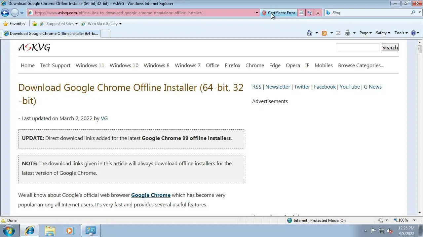Screen dimensions: 423x237
Task: Click the article title heading link
Action: [x=131, y=94]
